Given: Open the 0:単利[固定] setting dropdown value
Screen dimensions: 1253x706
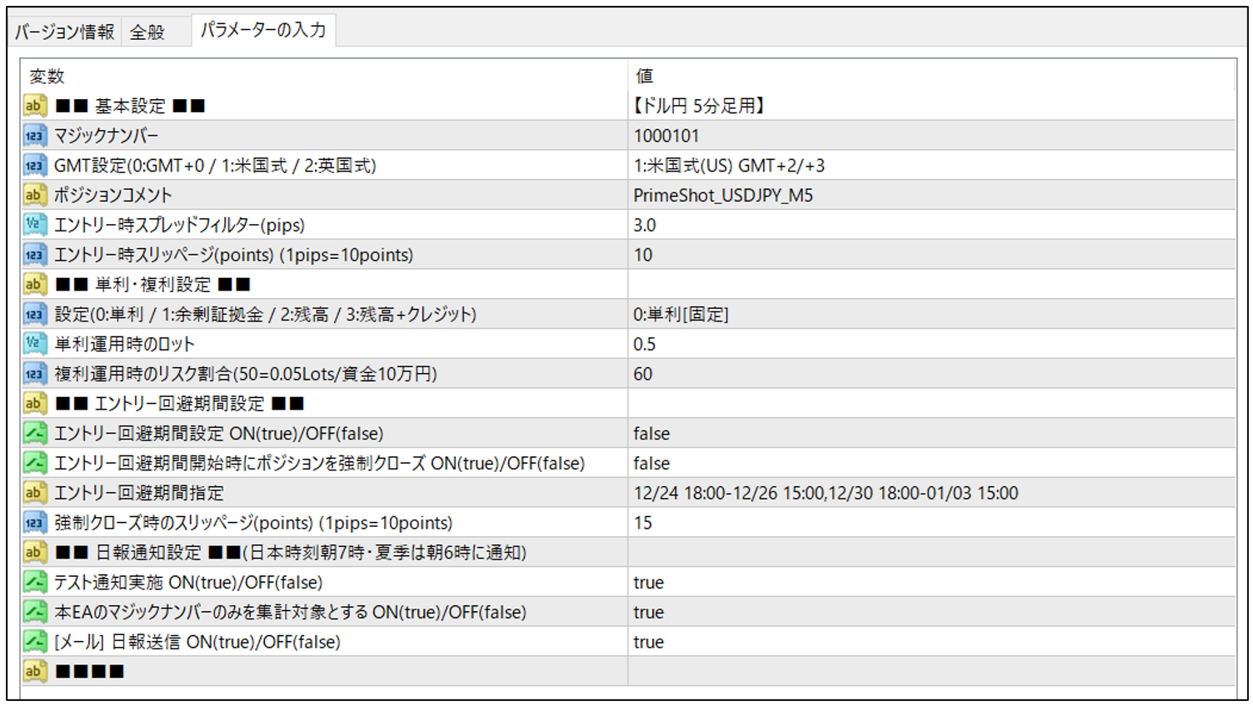Looking at the screenshot, I should pyautogui.click(x=681, y=315).
